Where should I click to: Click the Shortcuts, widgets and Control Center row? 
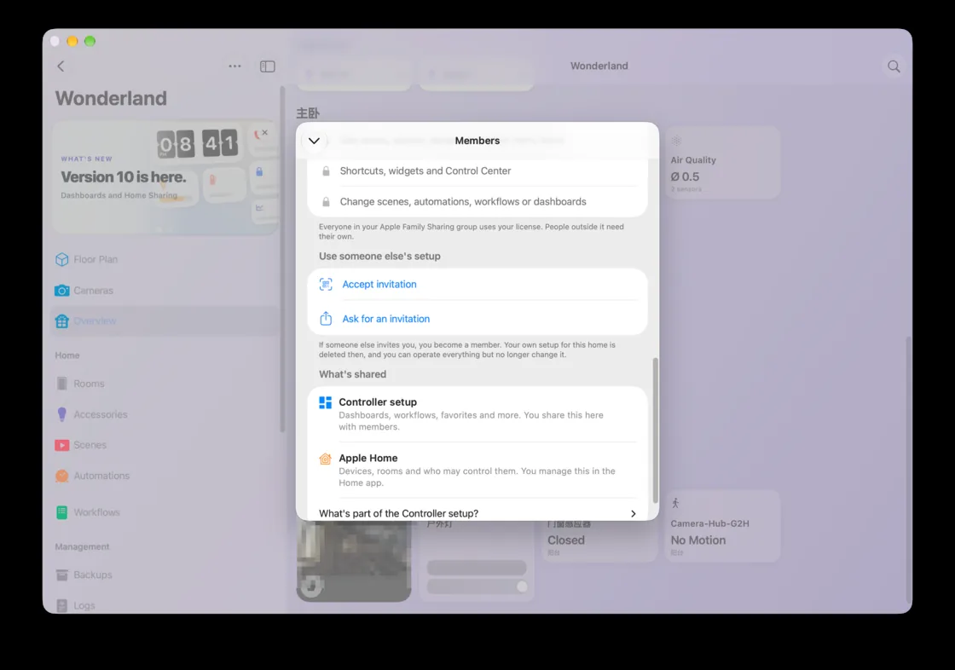477,171
